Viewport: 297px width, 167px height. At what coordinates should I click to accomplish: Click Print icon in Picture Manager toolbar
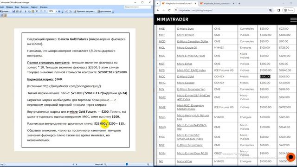click(x=17, y=11)
